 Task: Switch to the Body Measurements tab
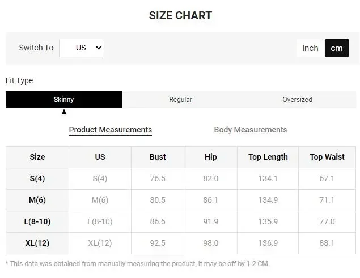point(251,130)
